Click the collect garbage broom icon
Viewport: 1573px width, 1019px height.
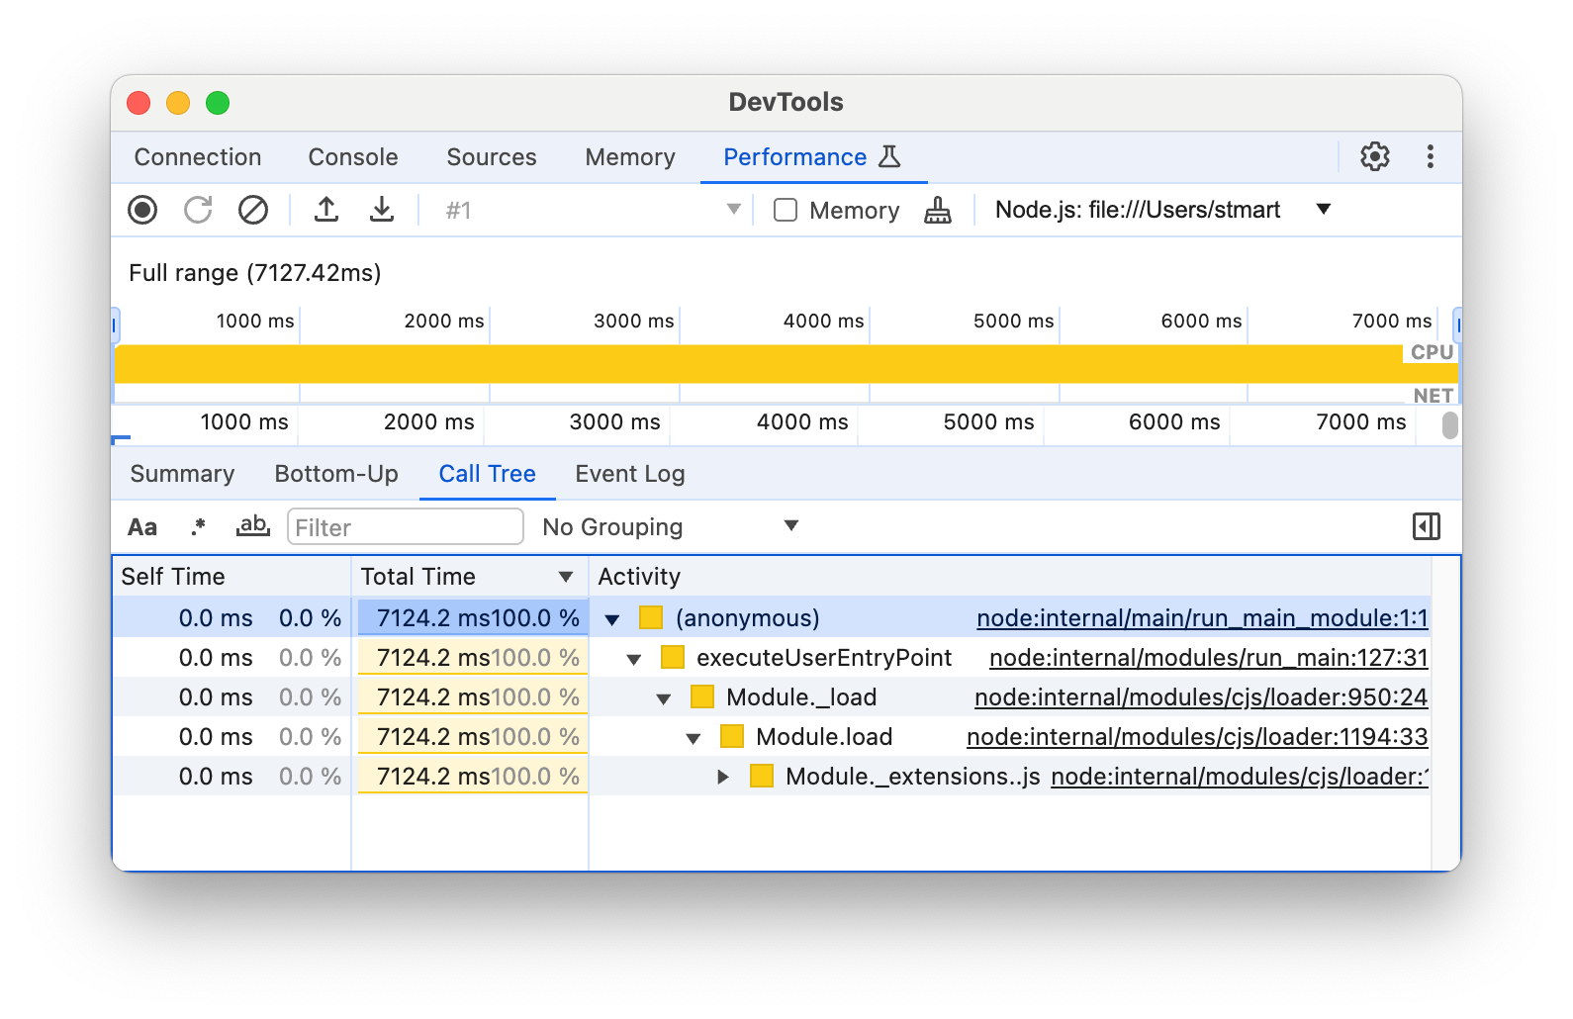click(x=938, y=211)
